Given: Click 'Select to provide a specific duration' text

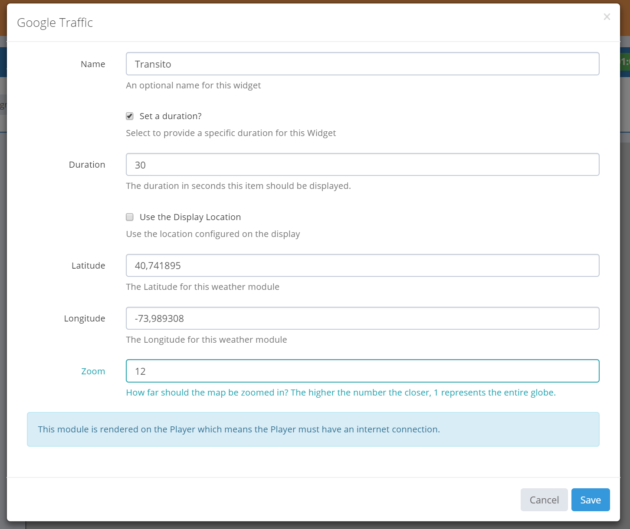Looking at the screenshot, I should coord(231,133).
